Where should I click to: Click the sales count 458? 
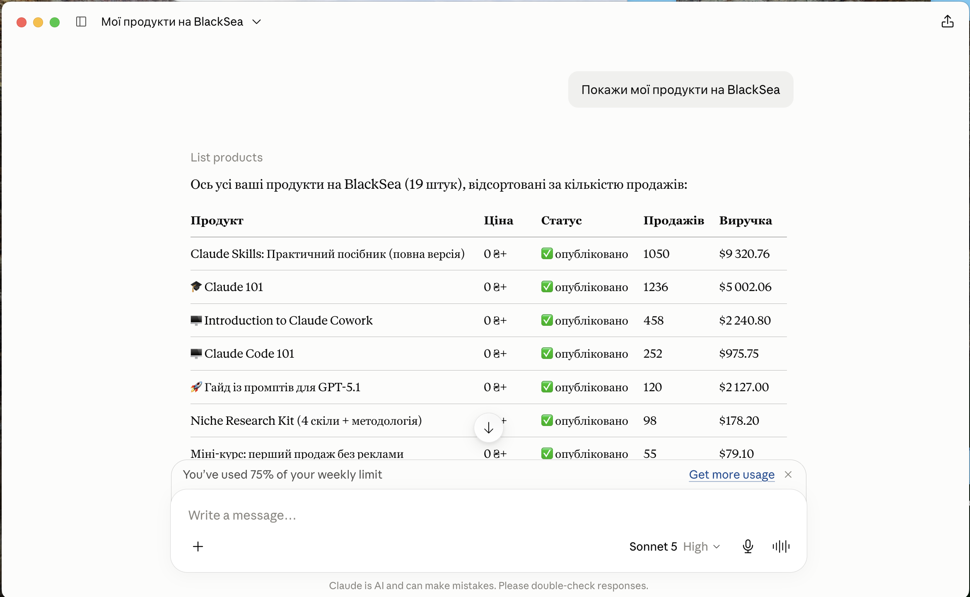point(654,320)
